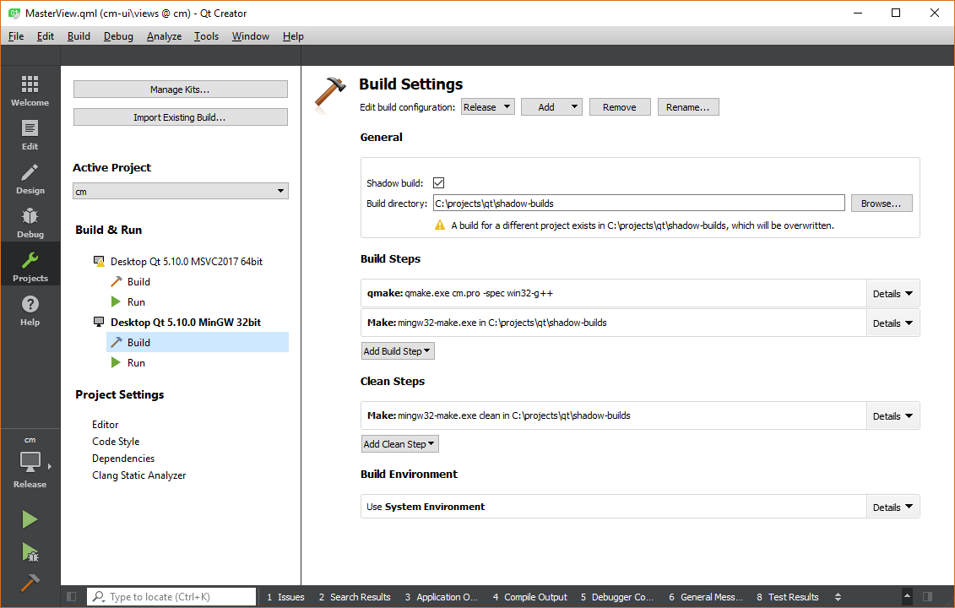Click the Manage Kits button
Viewport: 955px width, 608px height.
click(180, 90)
